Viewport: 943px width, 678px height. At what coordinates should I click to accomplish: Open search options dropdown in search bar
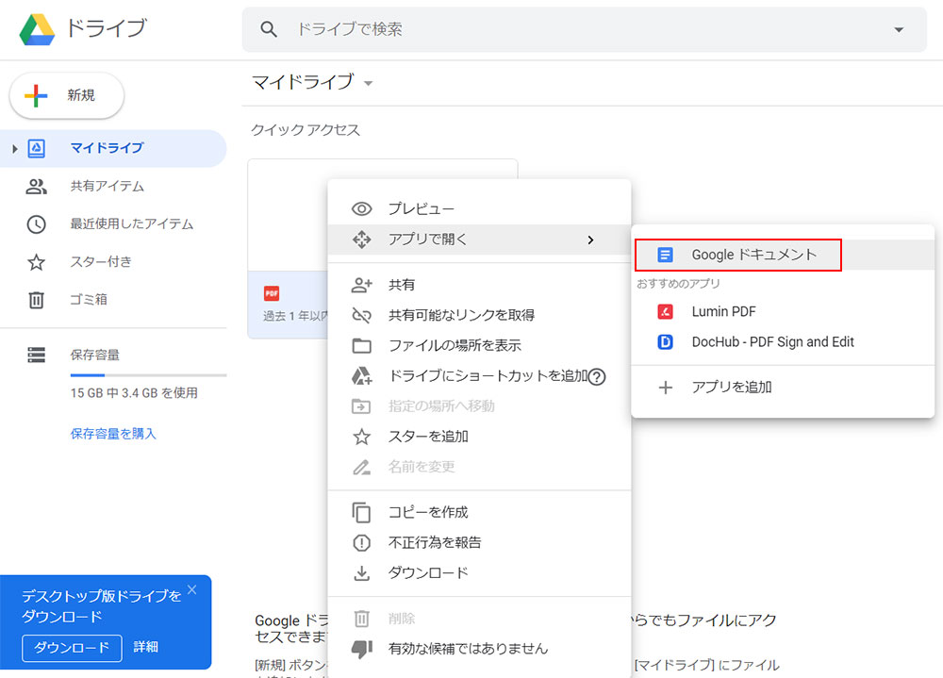click(x=898, y=29)
